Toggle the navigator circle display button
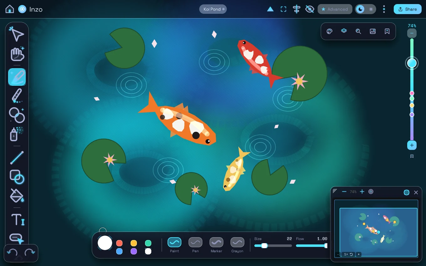Screen dimensions: 426x266 click(407, 192)
